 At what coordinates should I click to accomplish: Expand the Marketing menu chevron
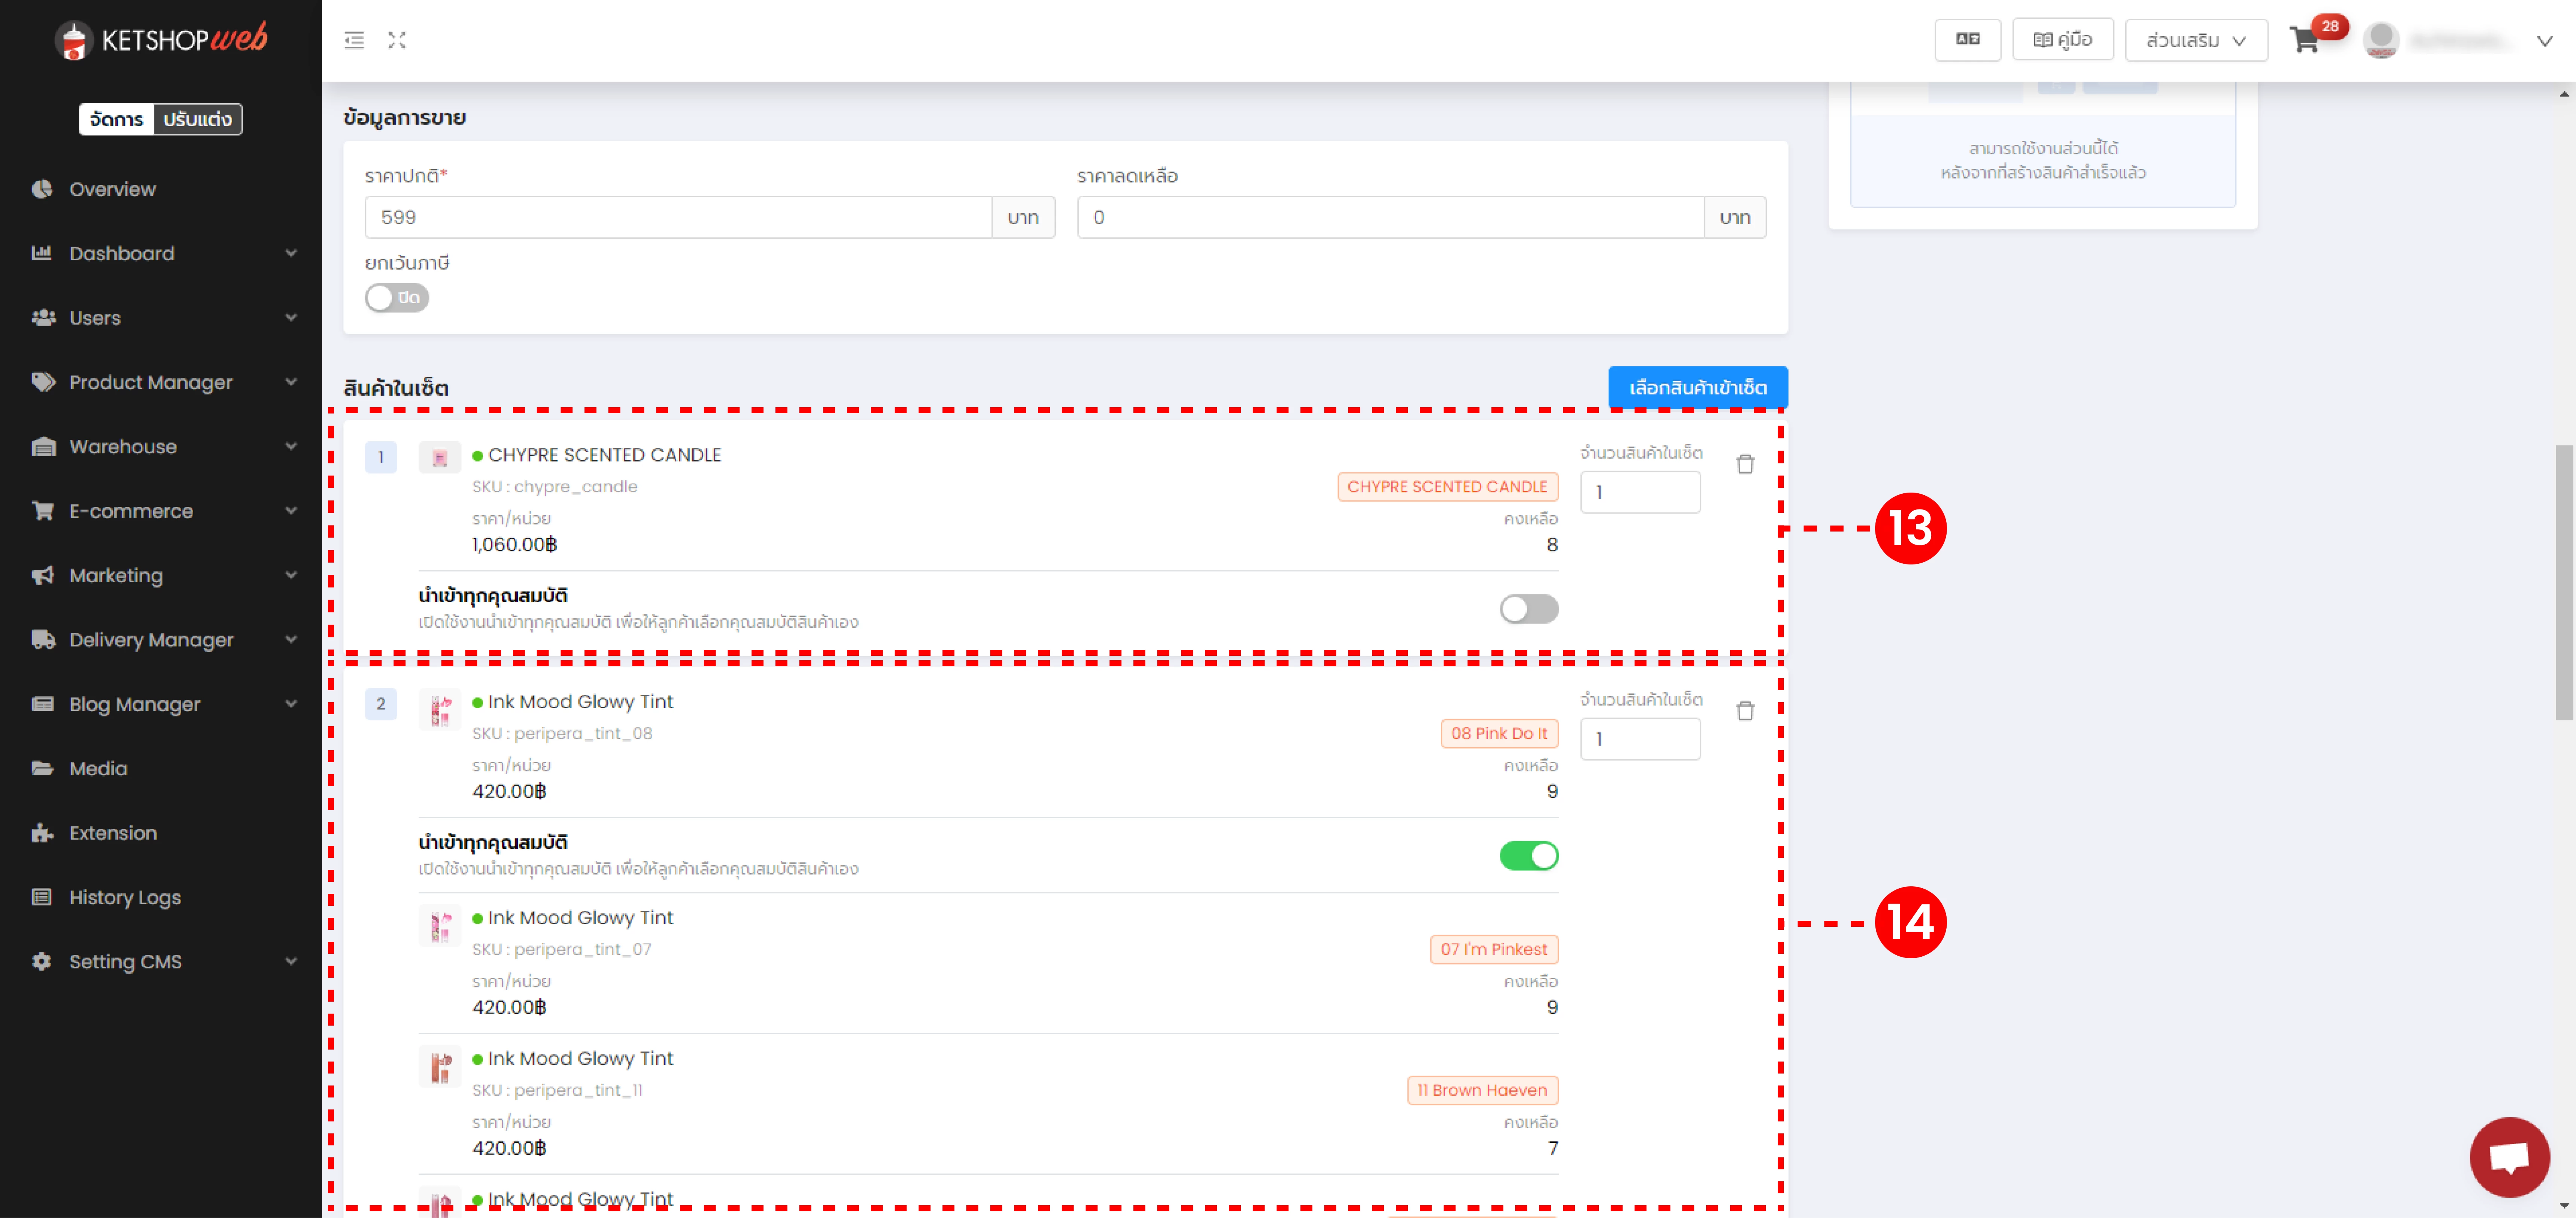click(291, 575)
